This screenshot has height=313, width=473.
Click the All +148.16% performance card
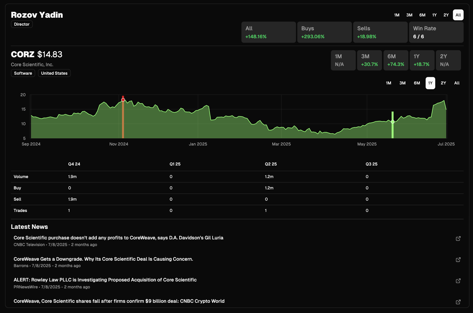click(x=269, y=32)
